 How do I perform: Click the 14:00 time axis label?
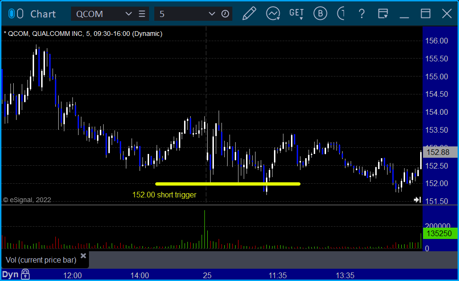140,275
